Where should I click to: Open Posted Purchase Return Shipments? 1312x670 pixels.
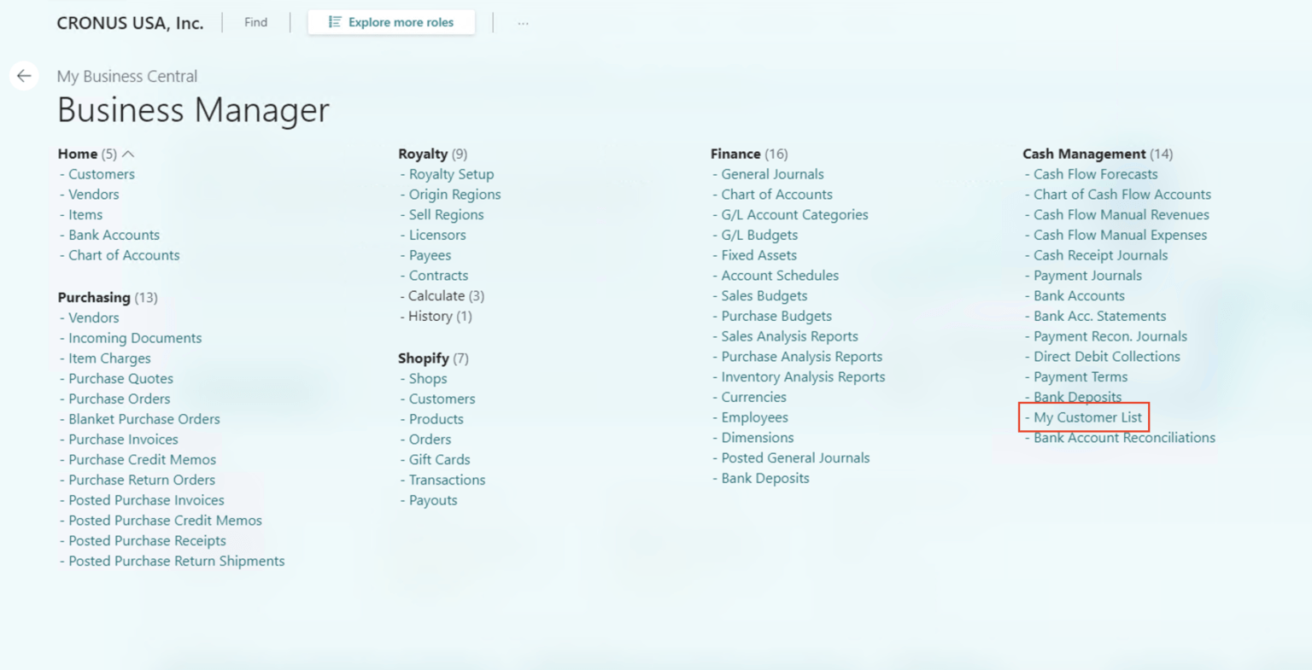[176, 561]
